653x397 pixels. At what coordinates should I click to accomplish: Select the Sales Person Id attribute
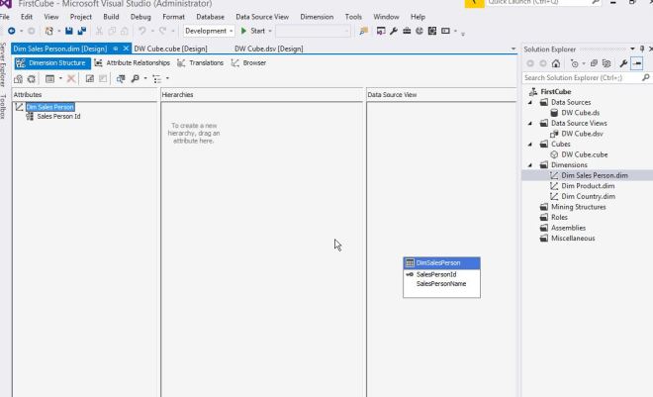(x=58, y=116)
